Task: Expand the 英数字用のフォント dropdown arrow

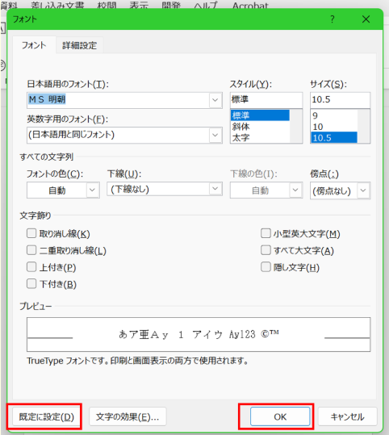Action: click(x=215, y=135)
